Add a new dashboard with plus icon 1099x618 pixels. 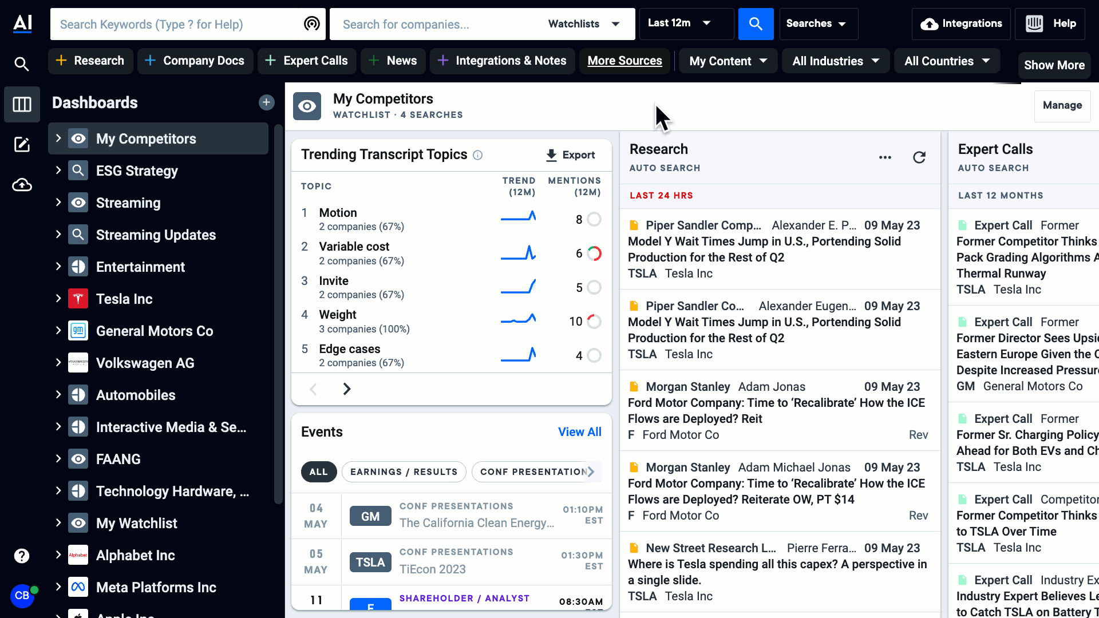click(x=266, y=102)
